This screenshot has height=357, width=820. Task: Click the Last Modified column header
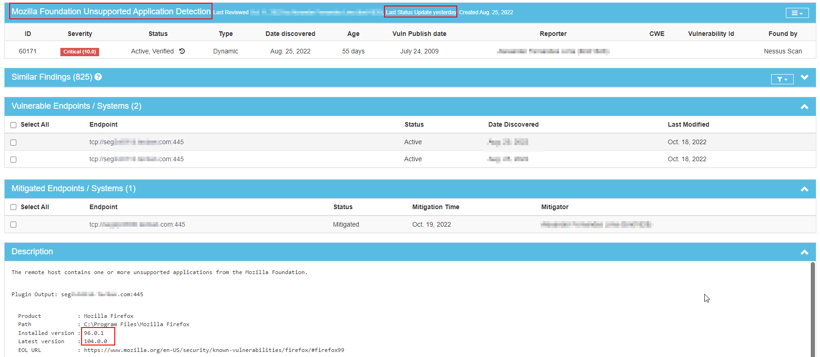688,124
